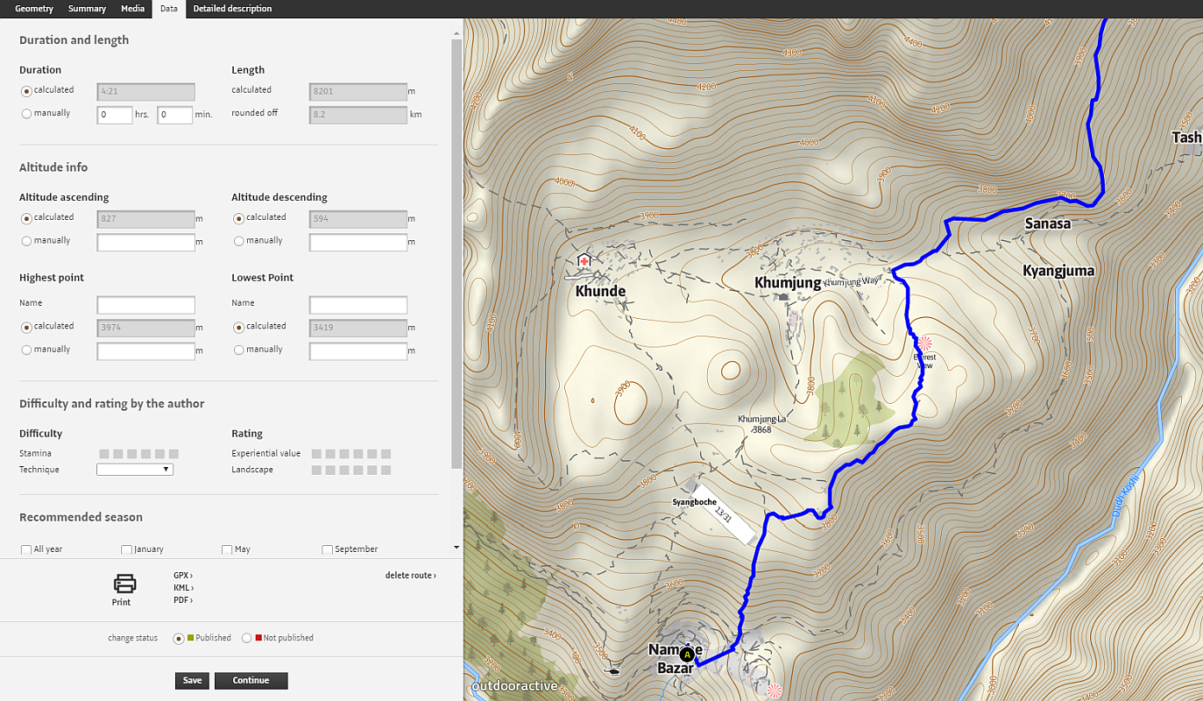Click the scrollbar up arrow

[456, 33]
